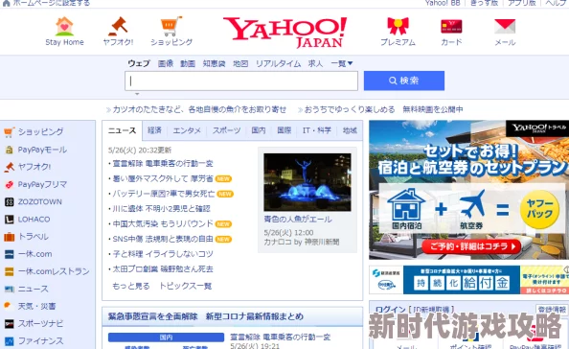The image size is (569, 349).
Task: Open the プレミアム ribbon icon
Action: click(398, 26)
